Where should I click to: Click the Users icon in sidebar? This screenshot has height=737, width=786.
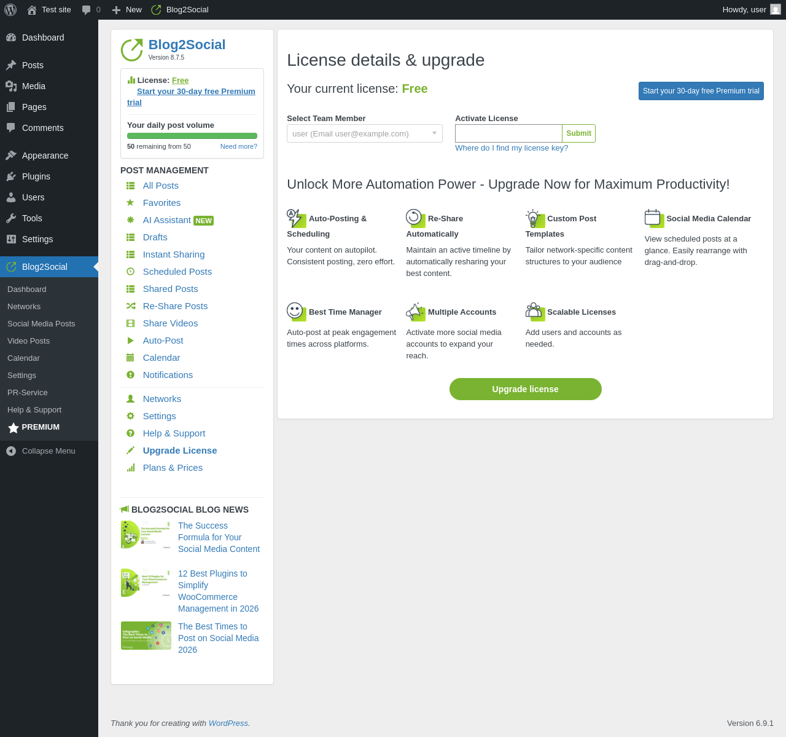[x=11, y=197]
